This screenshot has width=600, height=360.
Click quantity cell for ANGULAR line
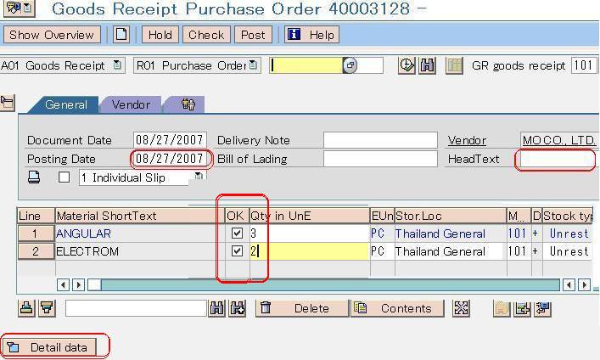(309, 233)
